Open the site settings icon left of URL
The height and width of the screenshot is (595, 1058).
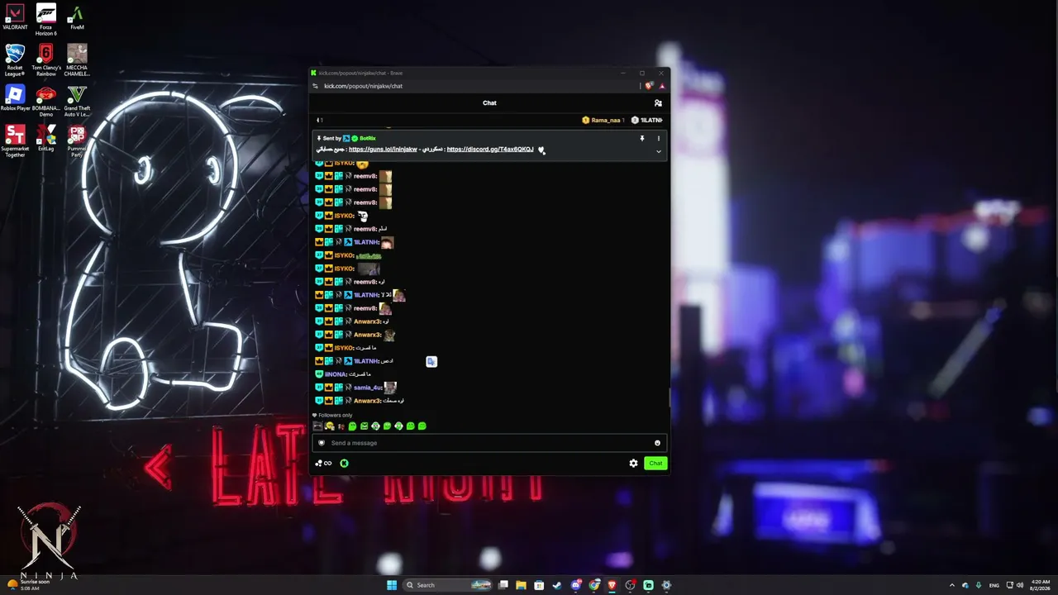point(315,86)
